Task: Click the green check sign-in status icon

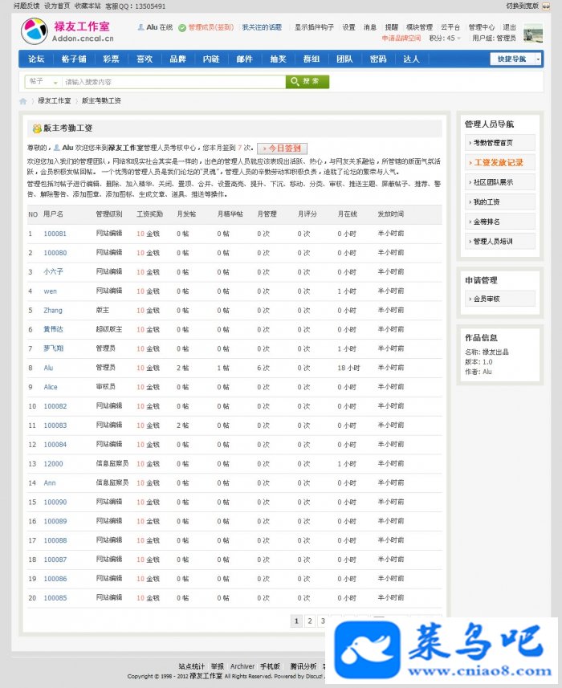Action: coord(182,27)
